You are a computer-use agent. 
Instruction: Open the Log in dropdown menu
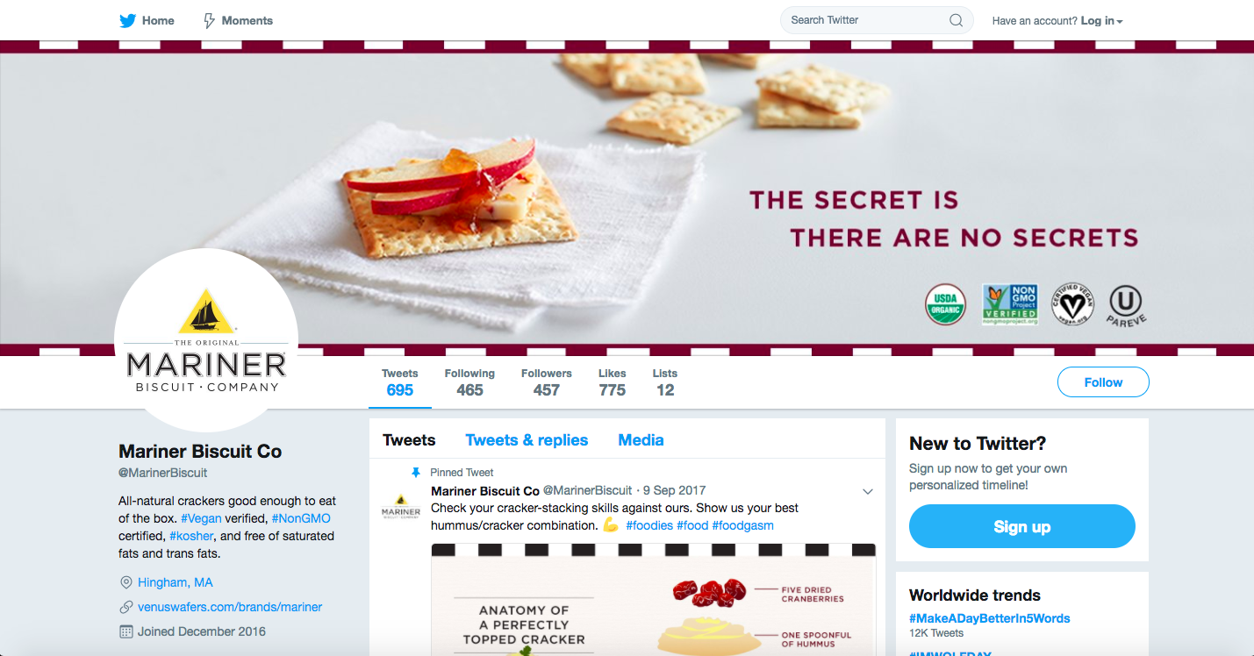tap(1101, 20)
